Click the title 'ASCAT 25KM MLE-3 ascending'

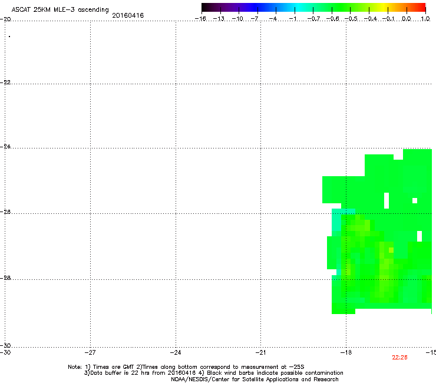point(60,10)
